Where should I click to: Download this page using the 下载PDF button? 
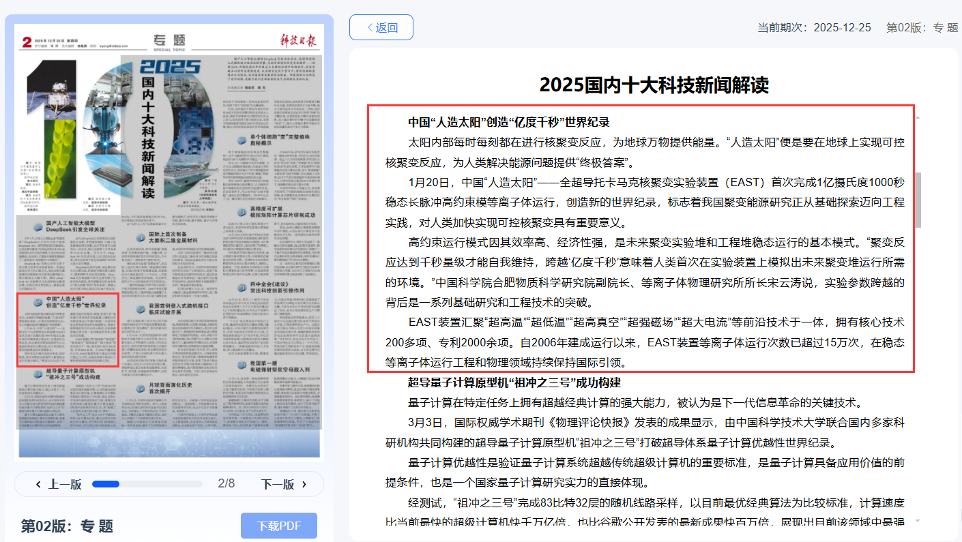coord(278,526)
